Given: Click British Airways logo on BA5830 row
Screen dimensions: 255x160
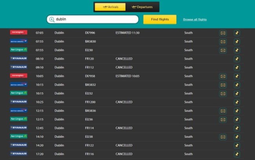Looking at the screenshot, I should click(19, 41).
